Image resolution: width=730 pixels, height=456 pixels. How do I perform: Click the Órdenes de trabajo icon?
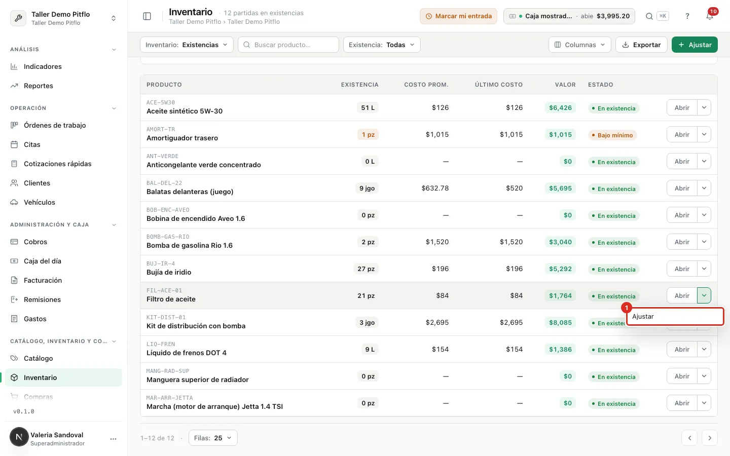coord(14,125)
